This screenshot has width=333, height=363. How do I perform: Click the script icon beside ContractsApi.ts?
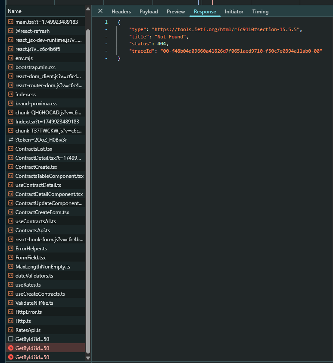pyautogui.click(x=11, y=230)
